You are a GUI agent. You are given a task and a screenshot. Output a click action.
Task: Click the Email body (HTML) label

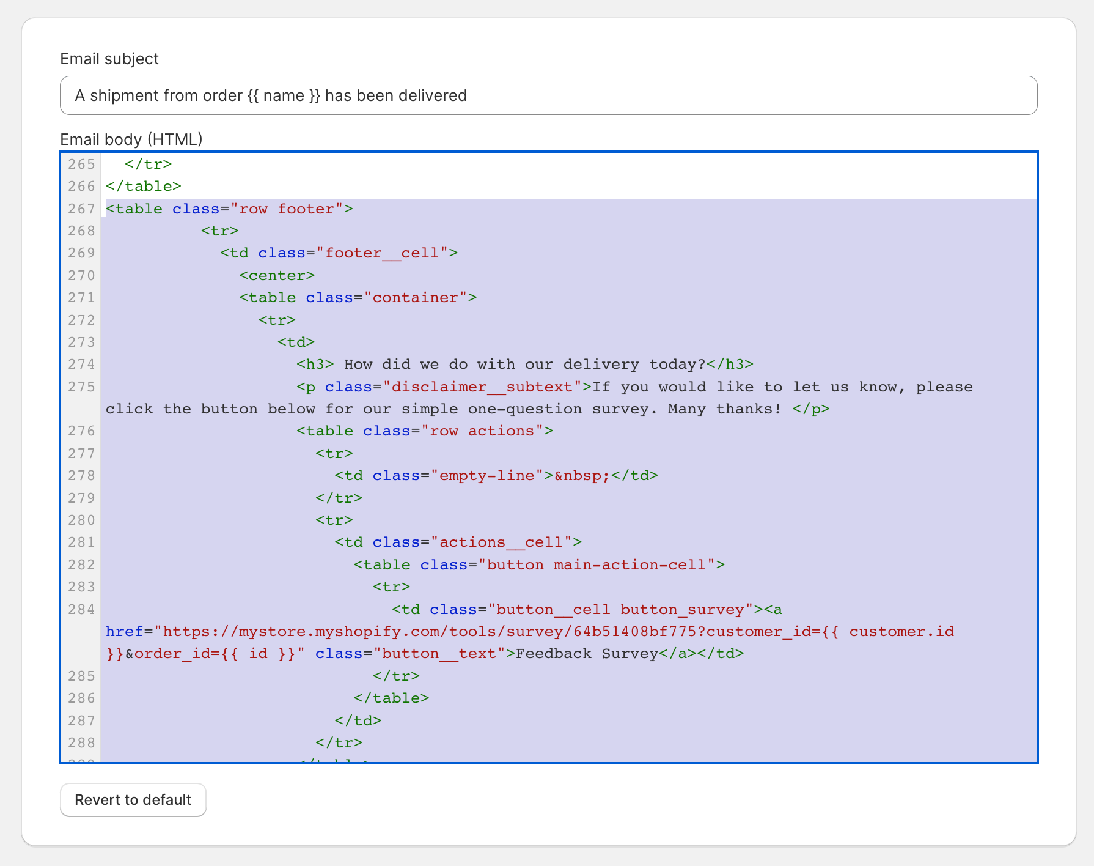pos(131,139)
